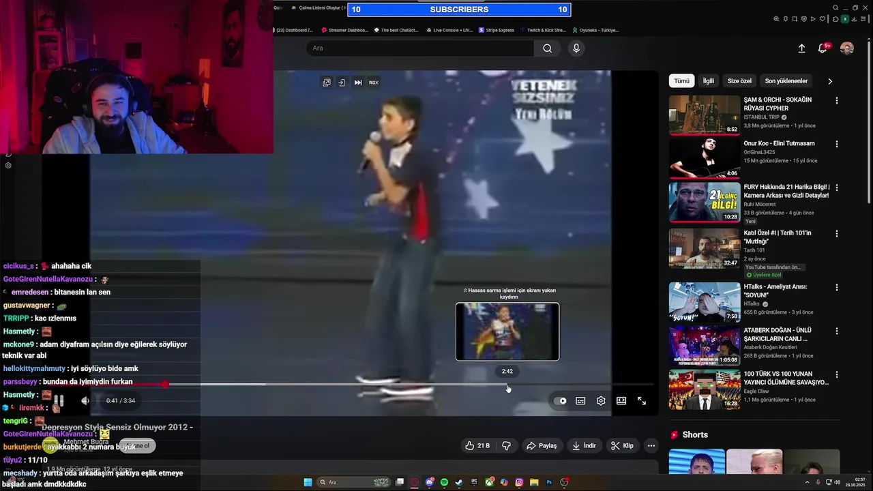The width and height of the screenshot is (873, 491).
Task: Open 'Twitch & Kick Stre...' bookmark
Action: coord(543,30)
